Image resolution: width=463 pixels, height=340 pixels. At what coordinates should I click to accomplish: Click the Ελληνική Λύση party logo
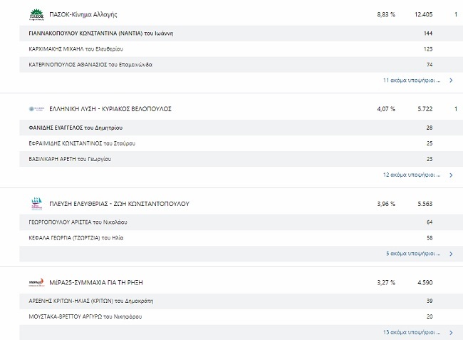click(36, 109)
